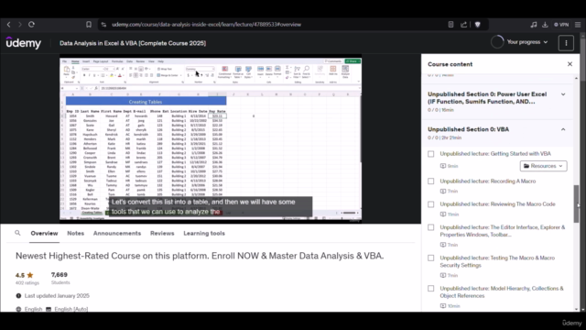Click the video player area
This screenshot has height=330, width=586.
[211, 138]
